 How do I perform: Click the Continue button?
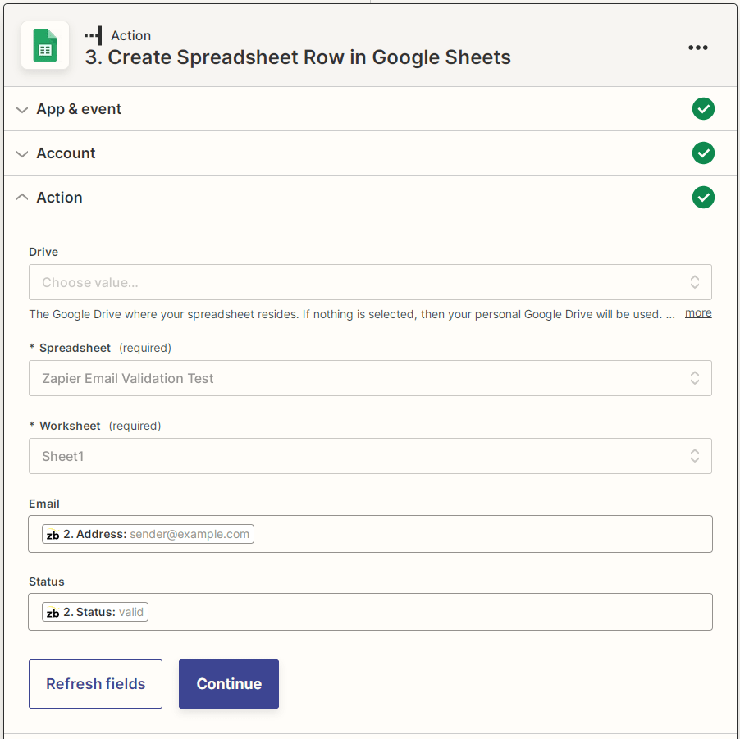[228, 683]
